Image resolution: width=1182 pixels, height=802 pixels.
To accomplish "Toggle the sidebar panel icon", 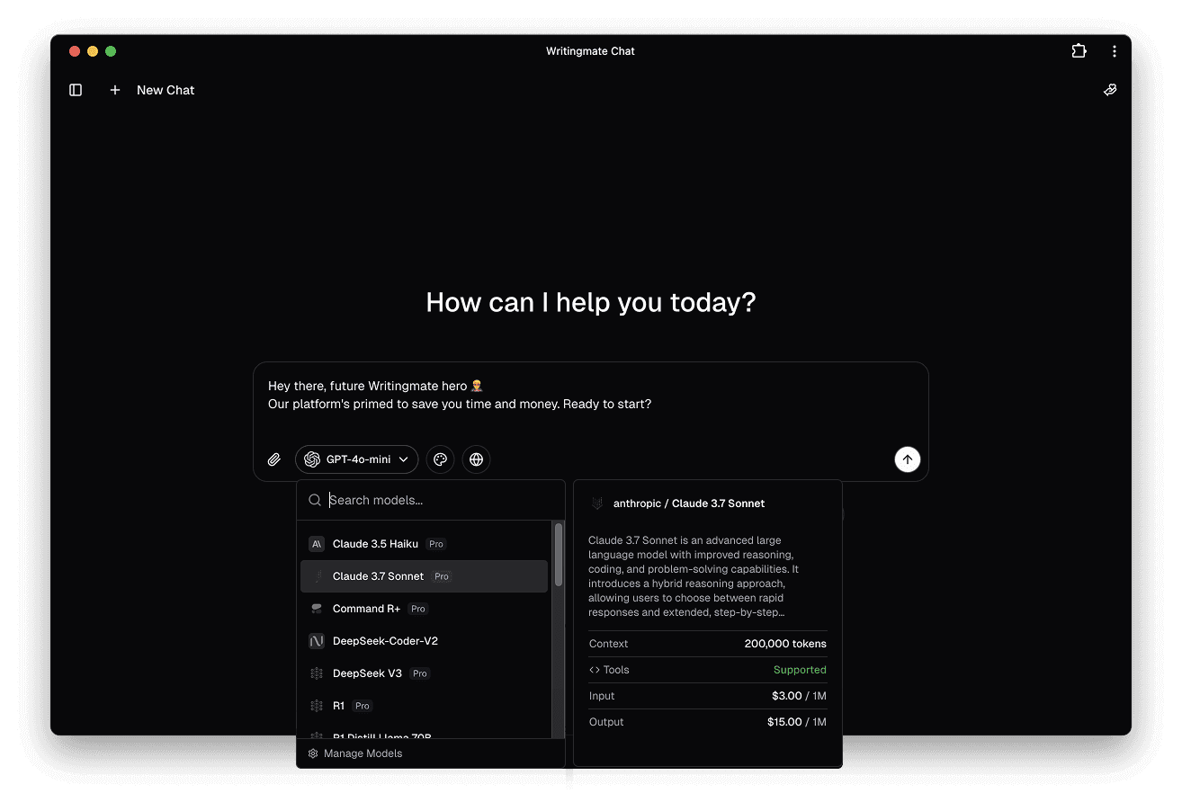I will point(75,90).
